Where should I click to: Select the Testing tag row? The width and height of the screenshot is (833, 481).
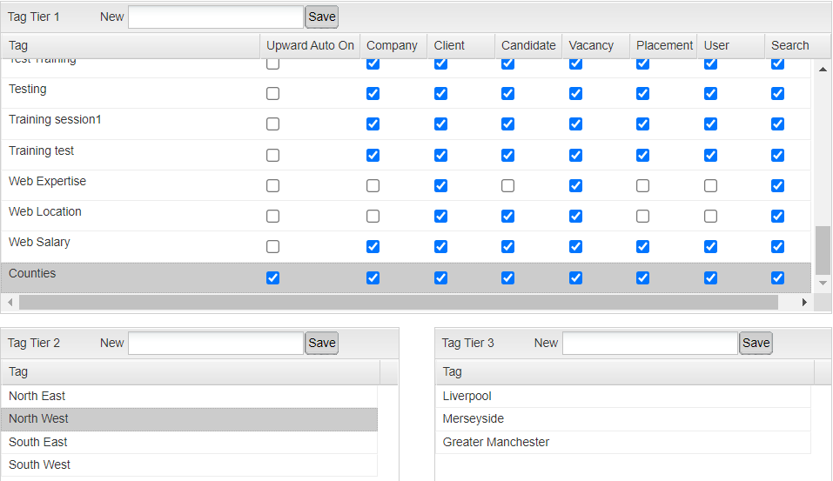point(406,93)
